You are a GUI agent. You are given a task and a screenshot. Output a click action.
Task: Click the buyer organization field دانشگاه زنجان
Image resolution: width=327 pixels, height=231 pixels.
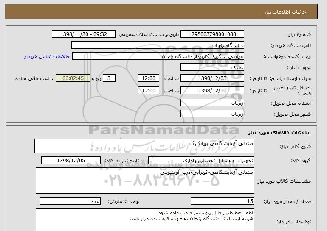(x=158, y=45)
